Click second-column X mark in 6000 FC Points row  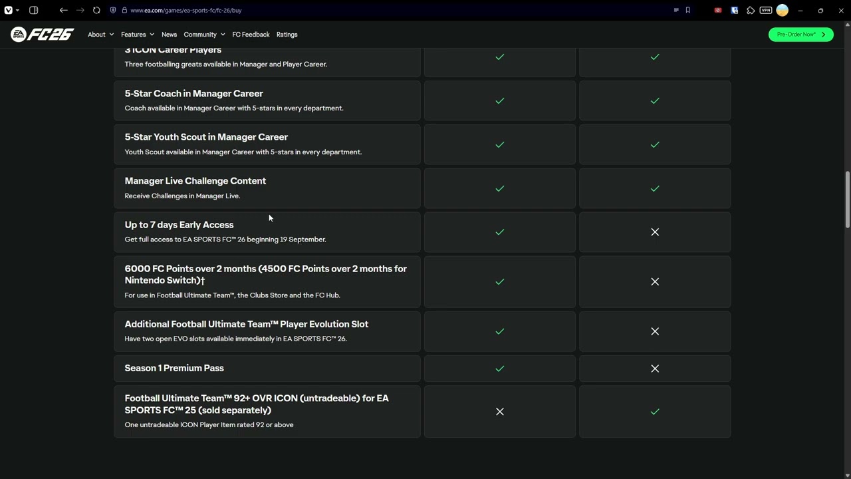point(655,281)
